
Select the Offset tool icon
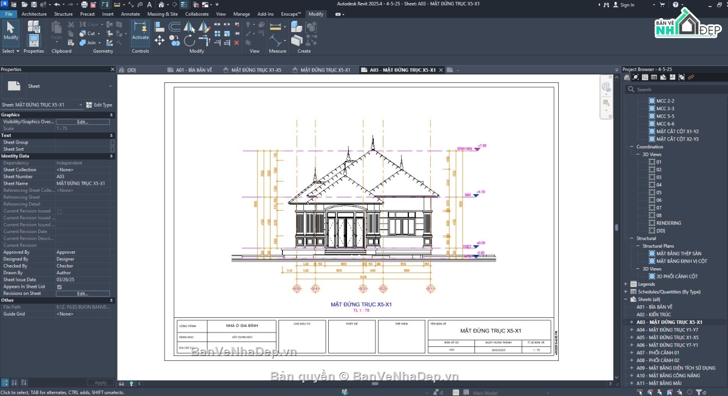175,27
